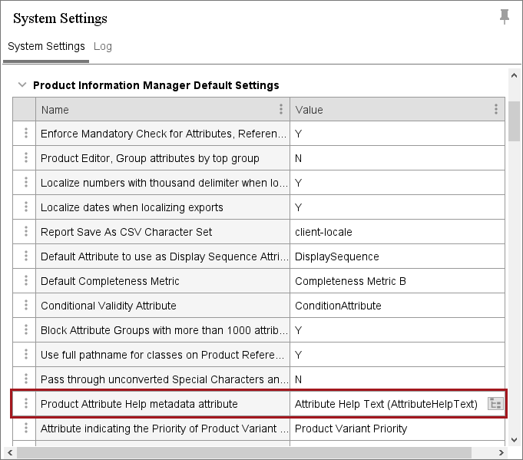Open row menu for Report Save As CSV
Image resolution: width=523 pixels, height=460 pixels.
26,232
